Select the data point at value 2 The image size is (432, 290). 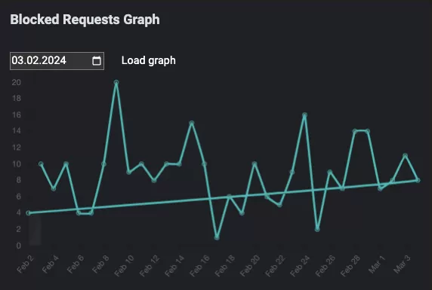point(317,229)
